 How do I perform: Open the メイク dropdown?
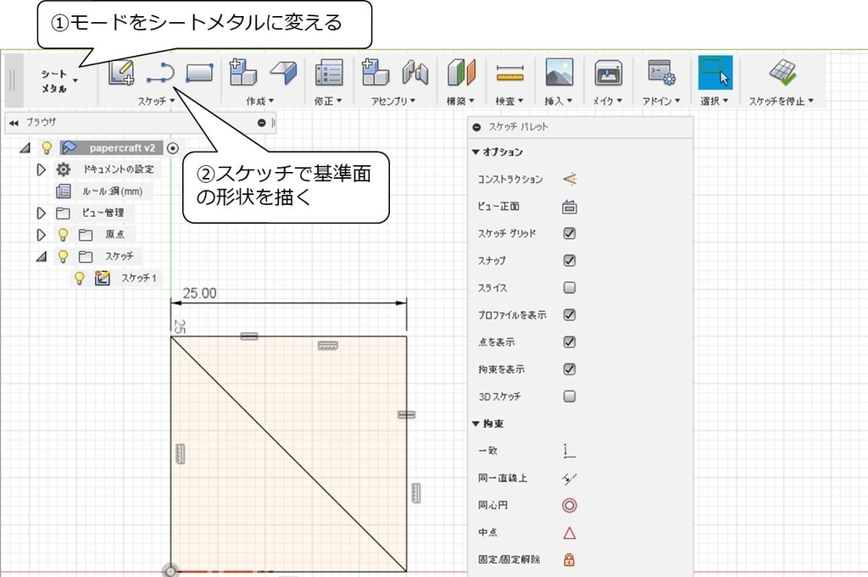(x=607, y=101)
